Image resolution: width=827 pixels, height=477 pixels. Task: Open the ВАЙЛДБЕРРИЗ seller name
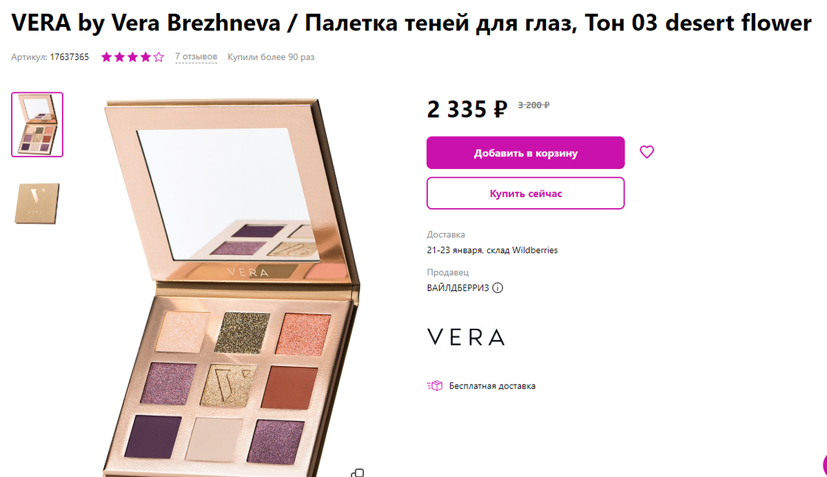458,288
